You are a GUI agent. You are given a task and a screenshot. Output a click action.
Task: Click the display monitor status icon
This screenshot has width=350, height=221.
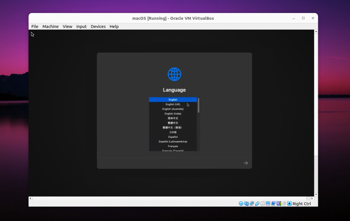click(x=268, y=204)
